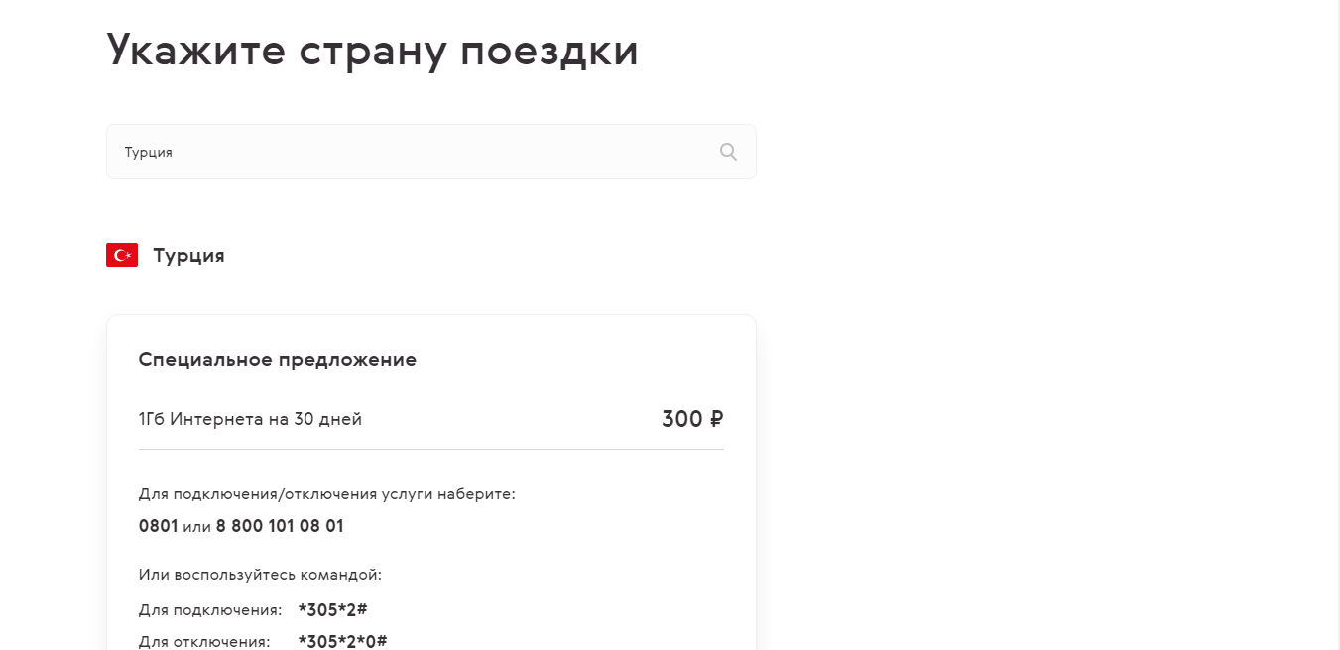Click the 300 price amount
The image size is (1340, 650).
coord(681,419)
